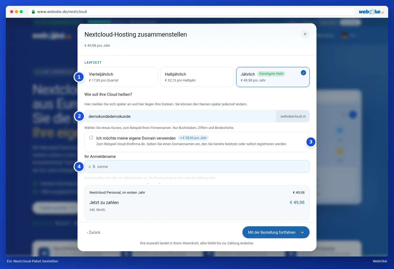Focus the Anmeldename input field
Image resolution: width=394 pixels, height=269 pixels.
click(197, 167)
